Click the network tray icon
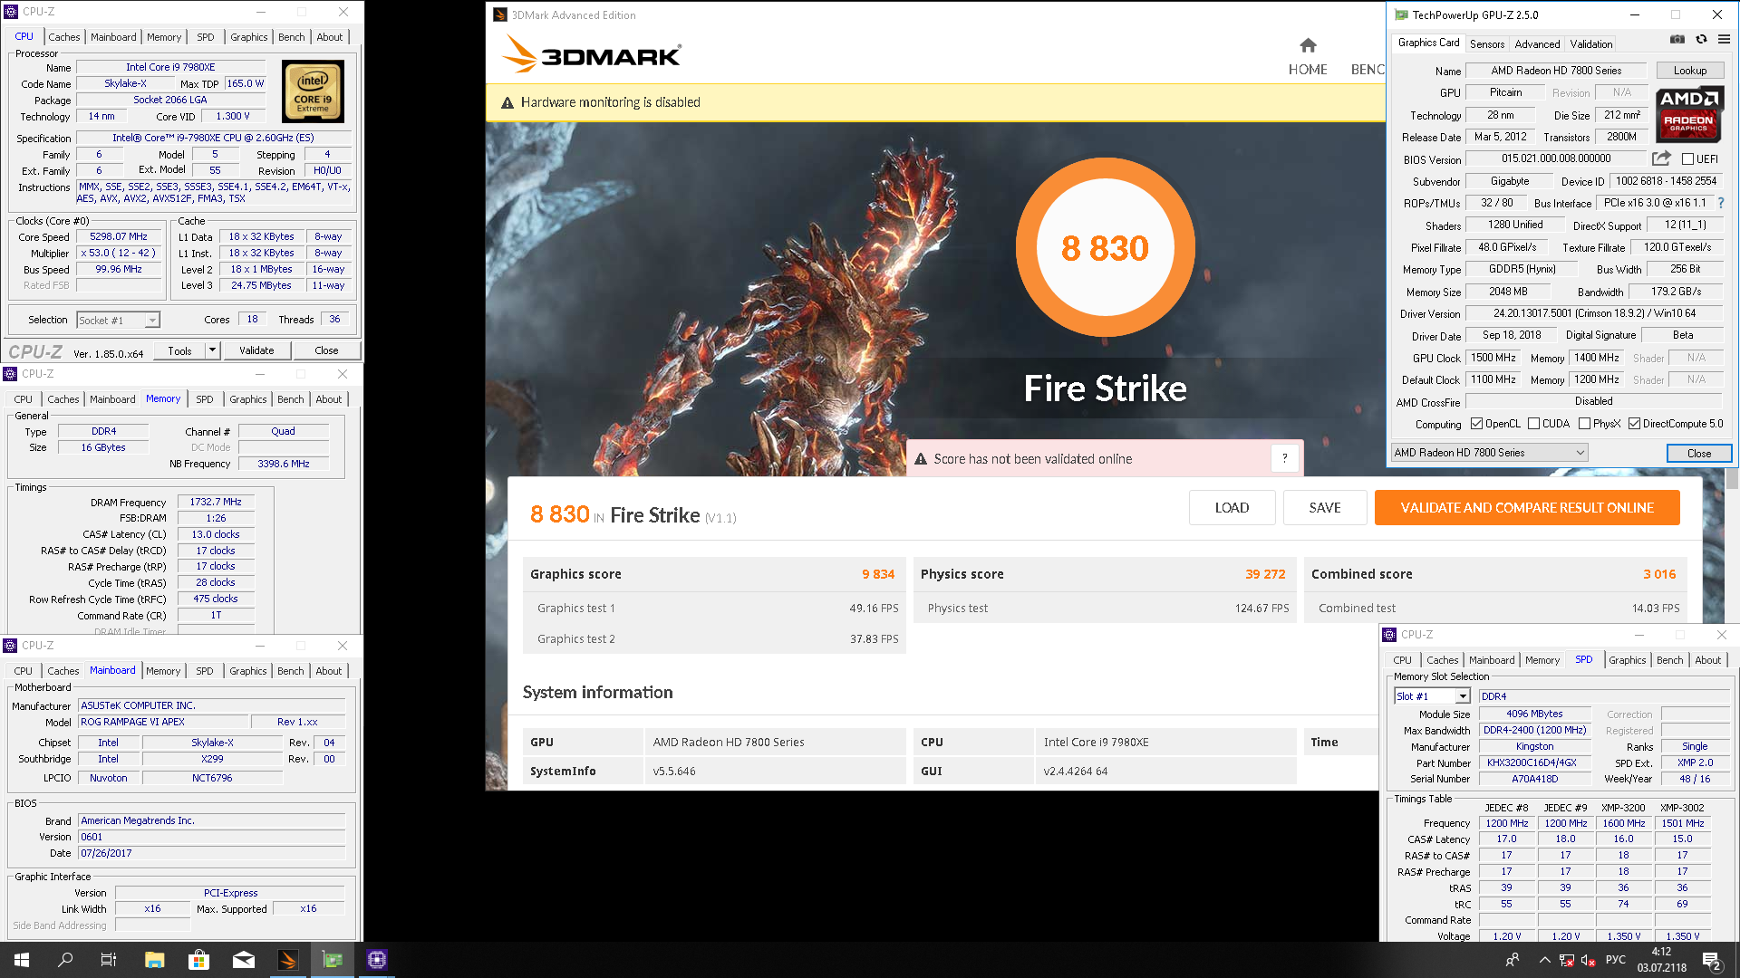The image size is (1740, 978). [1567, 960]
